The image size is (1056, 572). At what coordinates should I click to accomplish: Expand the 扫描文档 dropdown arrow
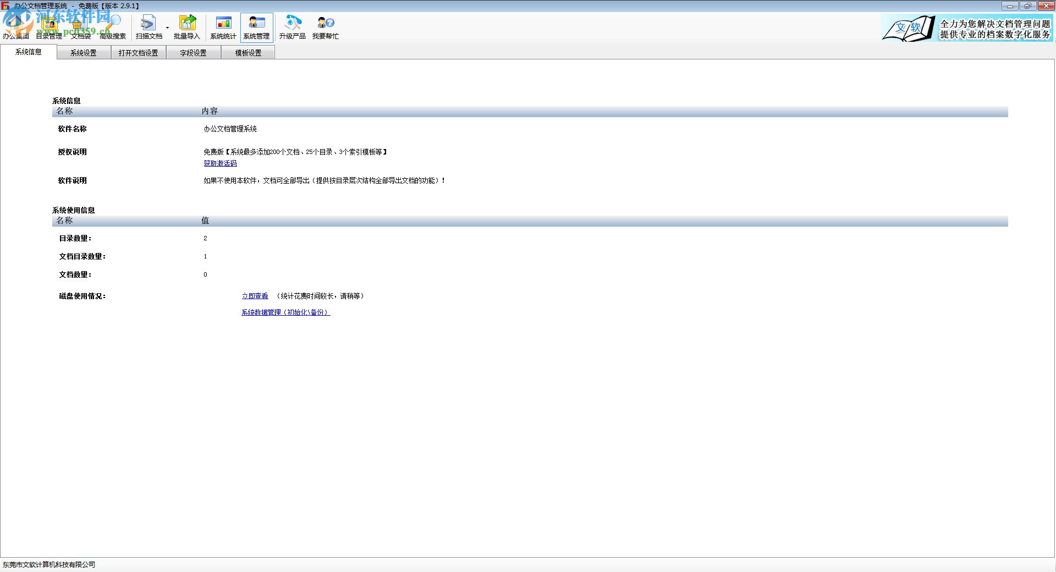(167, 28)
